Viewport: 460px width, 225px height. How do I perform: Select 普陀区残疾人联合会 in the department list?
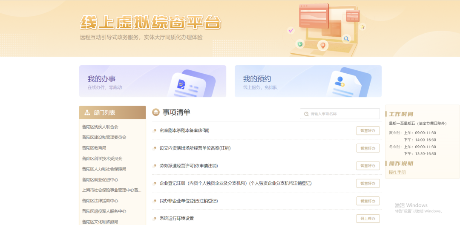tap(100, 127)
